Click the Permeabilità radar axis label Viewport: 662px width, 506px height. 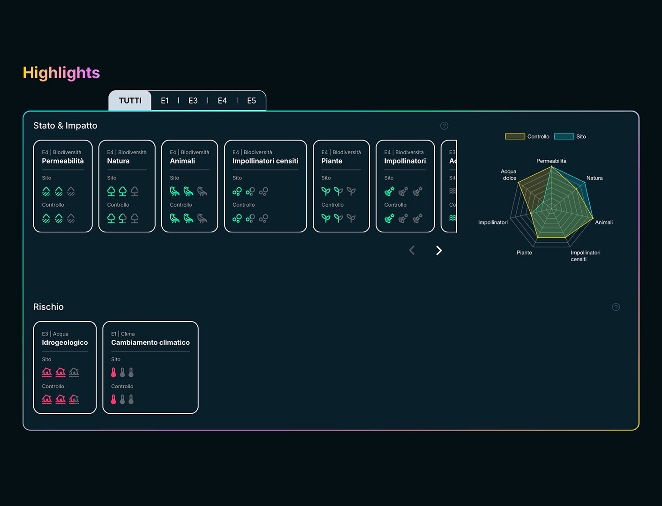click(x=551, y=161)
